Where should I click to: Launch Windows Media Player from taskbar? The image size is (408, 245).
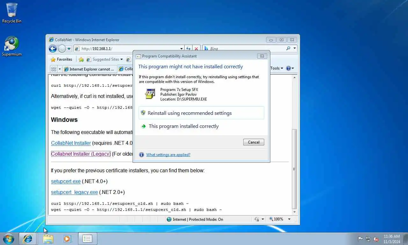click(67, 239)
